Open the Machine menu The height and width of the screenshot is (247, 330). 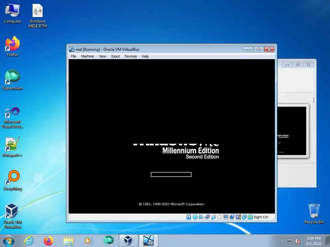click(x=88, y=56)
